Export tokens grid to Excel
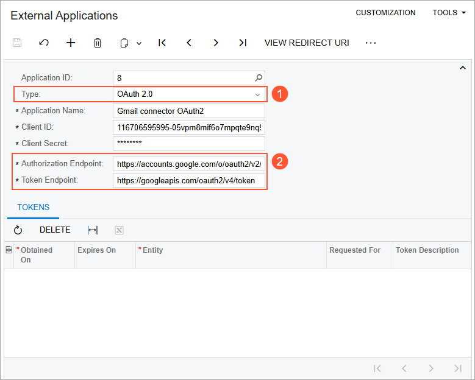475x380 pixels. click(119, 230)
